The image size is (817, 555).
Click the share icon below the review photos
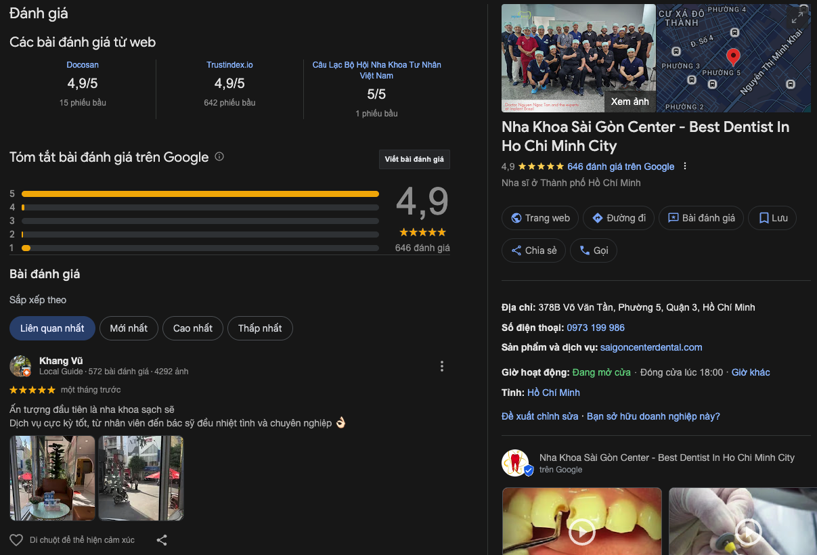[x=162, y=540]
